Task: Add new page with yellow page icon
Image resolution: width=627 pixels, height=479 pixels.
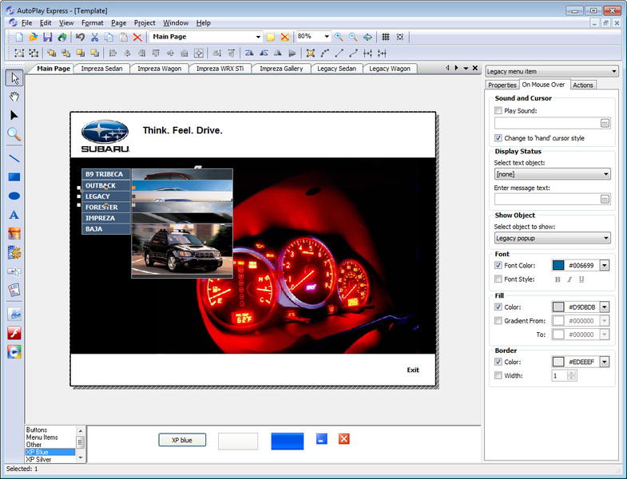Action: [x=271, y=38]
